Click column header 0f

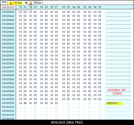click(100, 7)
